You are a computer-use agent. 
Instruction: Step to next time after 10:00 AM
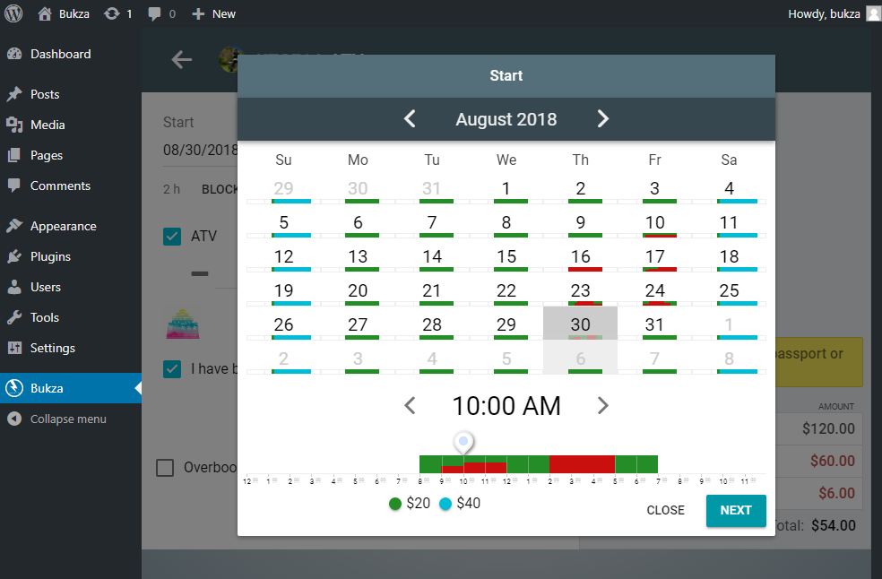(x=602, y=406)
